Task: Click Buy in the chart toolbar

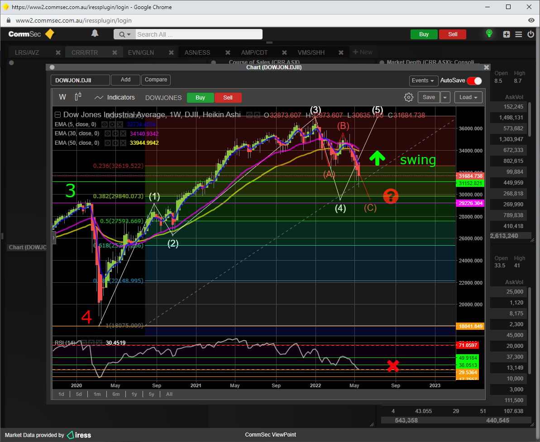Action: click(200, 98)
